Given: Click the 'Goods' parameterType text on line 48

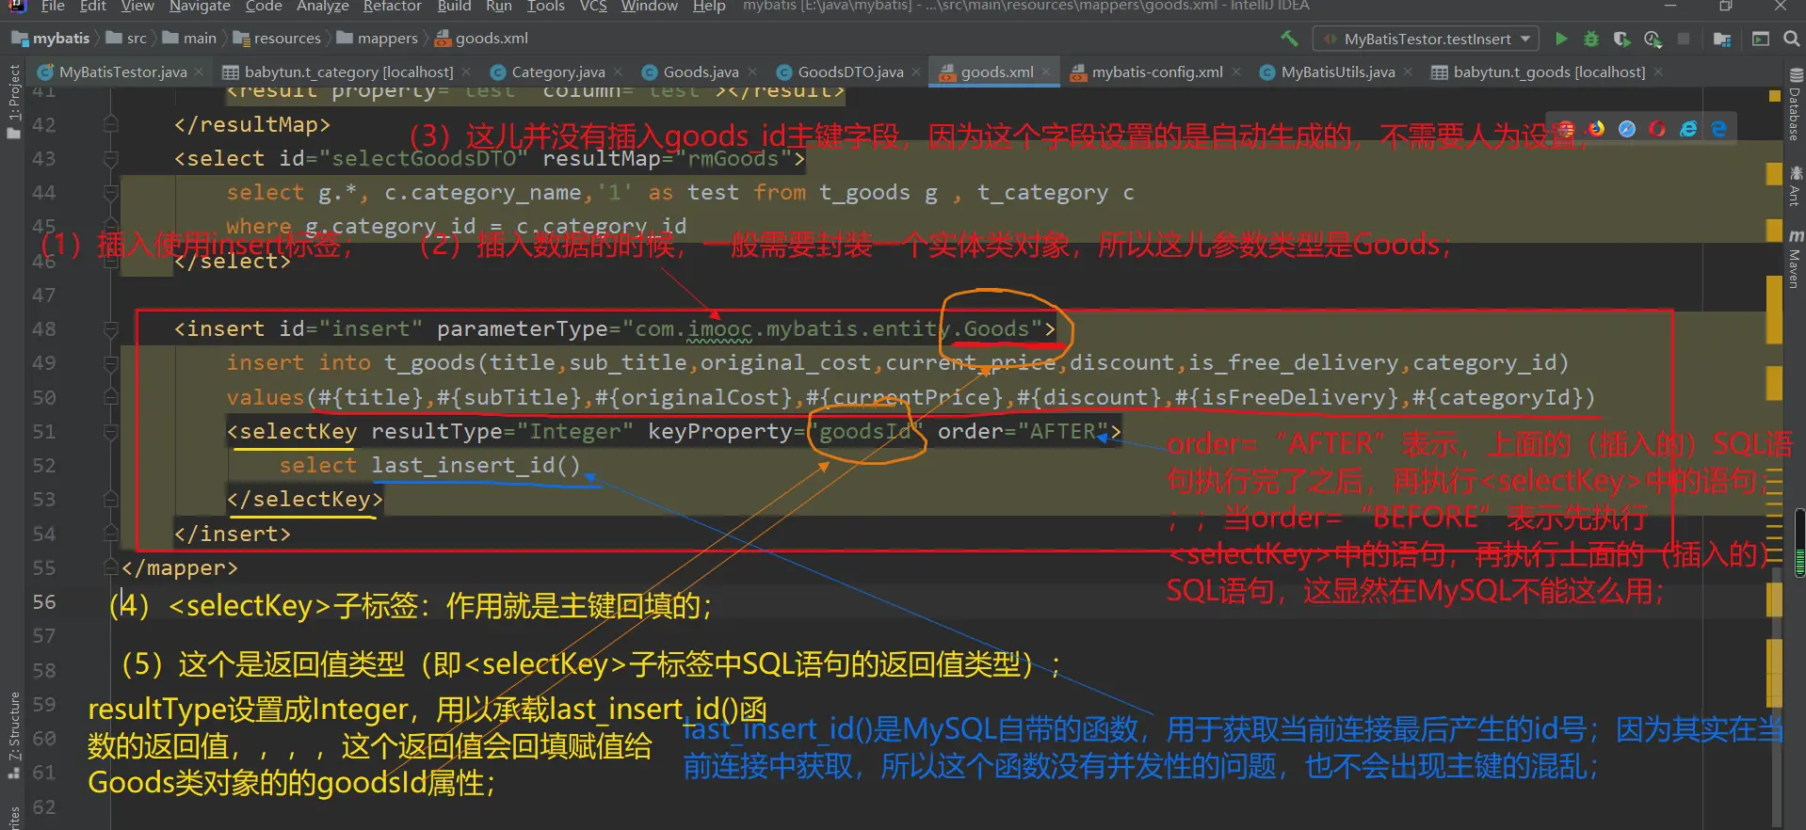Looking at the screenshot, I should click(996, 329).
